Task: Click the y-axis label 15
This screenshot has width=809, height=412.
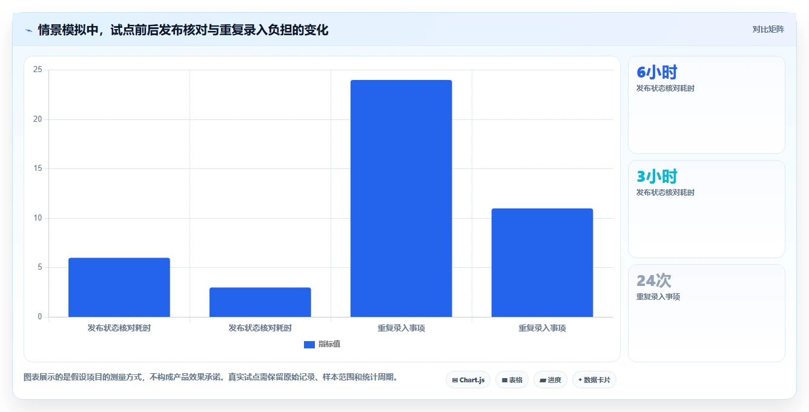Action: coord(38,168)
